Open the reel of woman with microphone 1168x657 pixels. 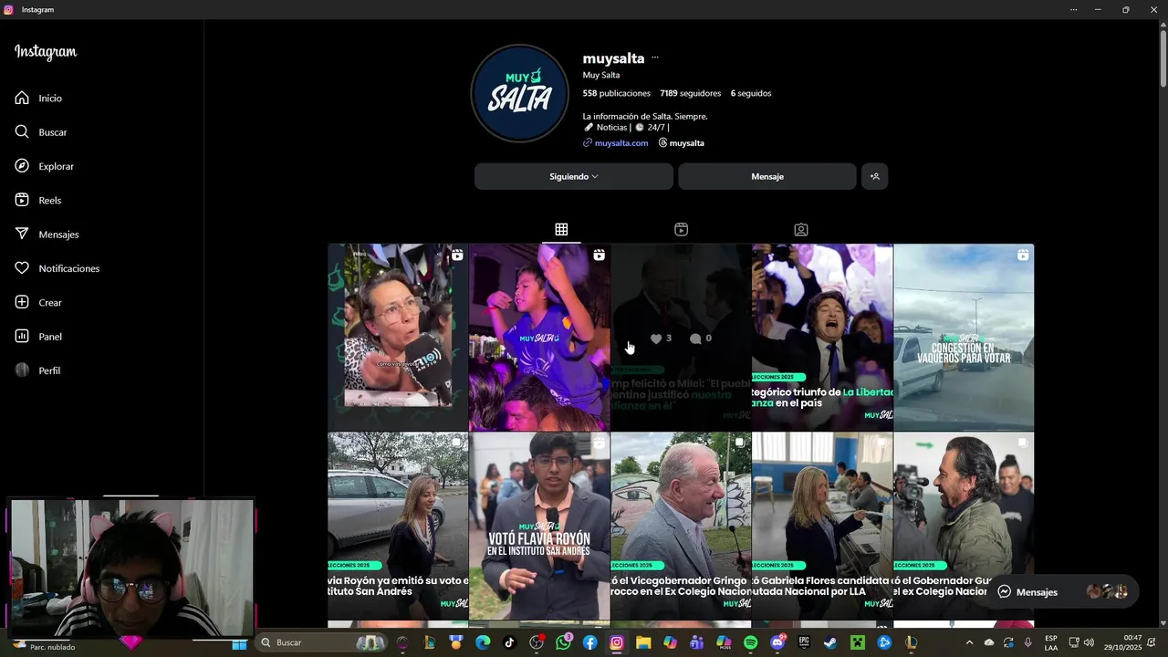point(398,337)
